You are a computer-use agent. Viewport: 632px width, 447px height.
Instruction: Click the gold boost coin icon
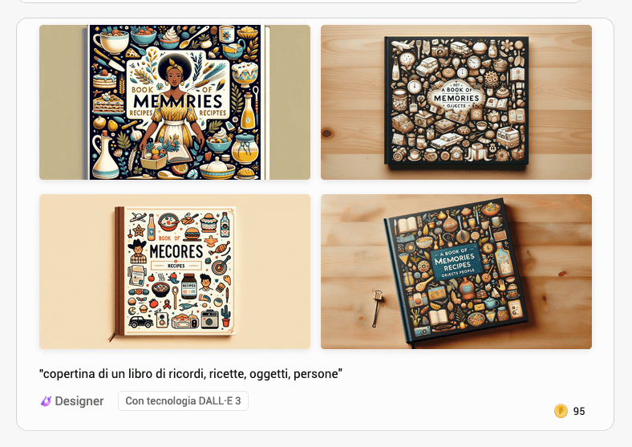561,411
